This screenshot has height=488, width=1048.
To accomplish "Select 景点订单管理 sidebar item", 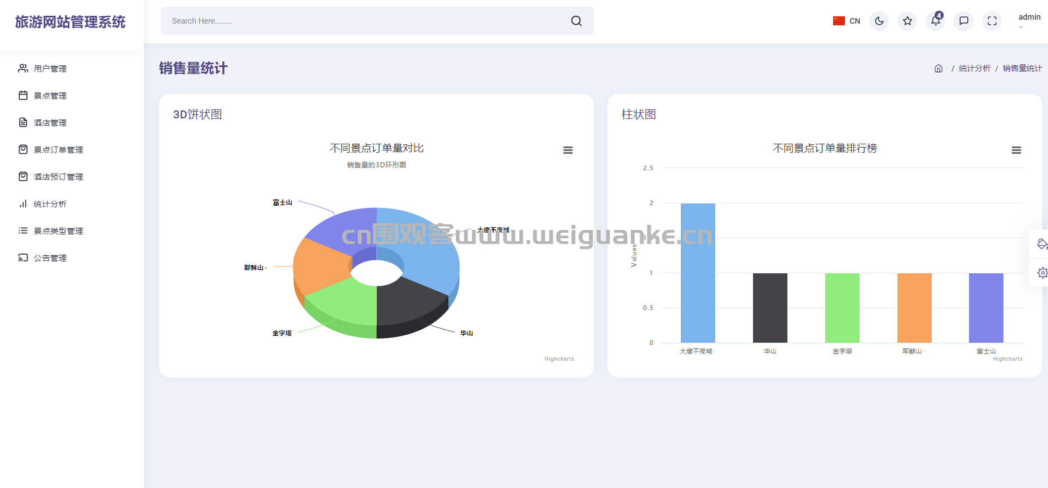I will (x=58, y=150).
